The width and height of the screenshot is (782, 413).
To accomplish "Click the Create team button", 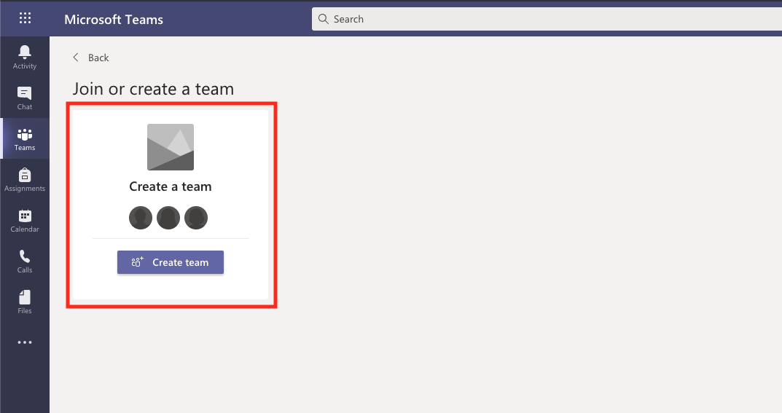I will click(x=171, y=262).
